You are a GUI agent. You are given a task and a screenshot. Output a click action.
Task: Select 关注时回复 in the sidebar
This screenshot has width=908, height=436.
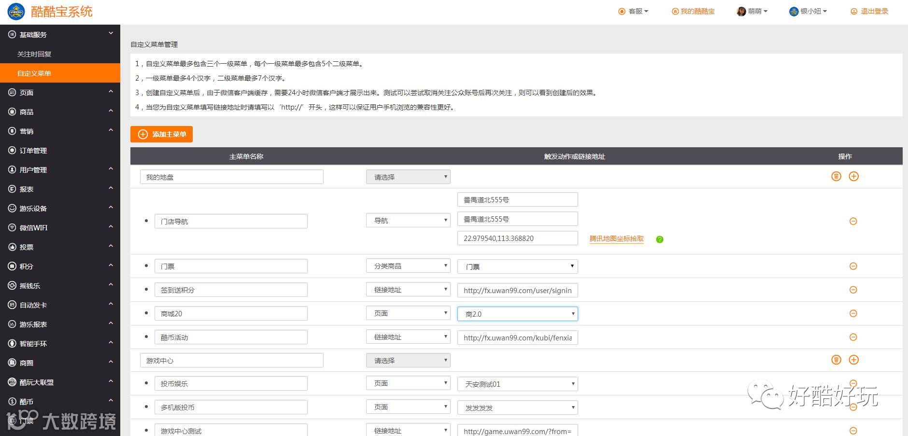click(x=60, y=54)
